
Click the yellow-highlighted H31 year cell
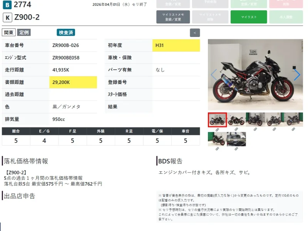tap(176, 45)
